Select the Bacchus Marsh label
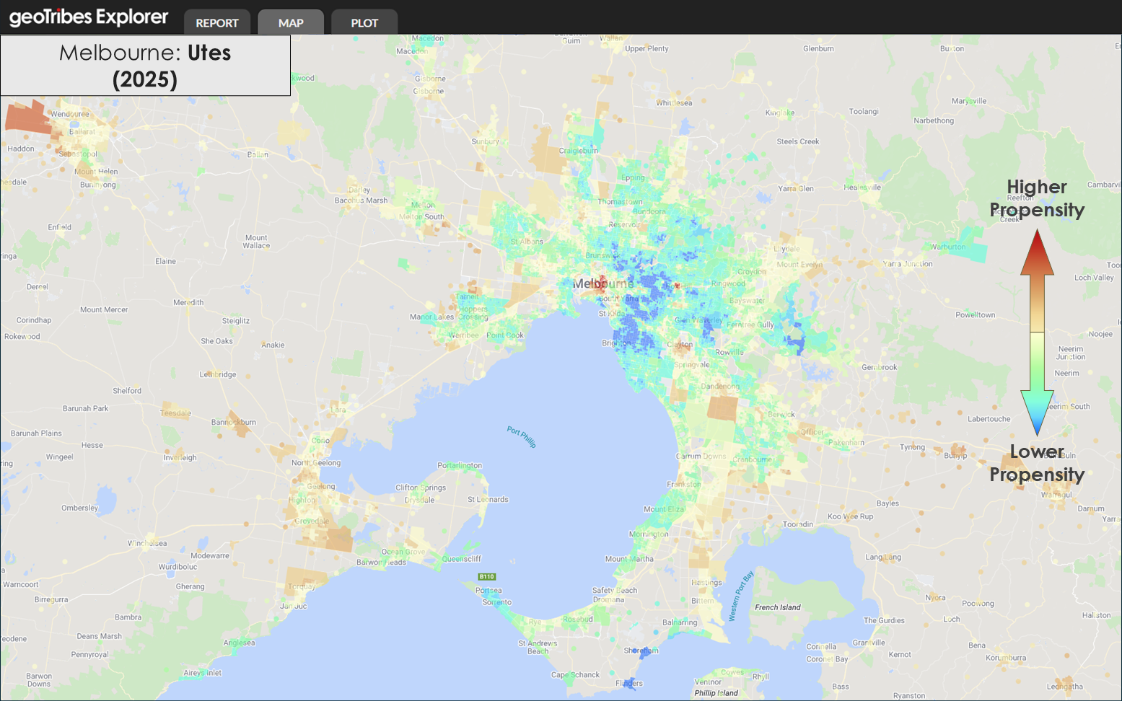Viewport: 1122px width, 701px height. (361, 200)
